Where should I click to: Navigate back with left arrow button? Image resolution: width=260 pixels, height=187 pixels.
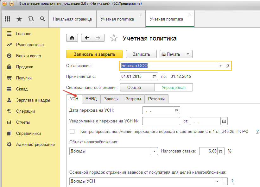pos(87,38)
